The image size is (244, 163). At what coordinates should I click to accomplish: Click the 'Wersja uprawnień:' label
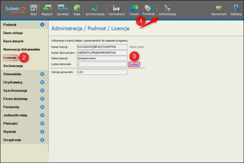[62, 72]
